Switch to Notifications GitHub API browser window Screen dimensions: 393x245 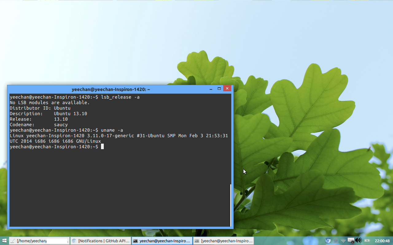pos(101,241)
